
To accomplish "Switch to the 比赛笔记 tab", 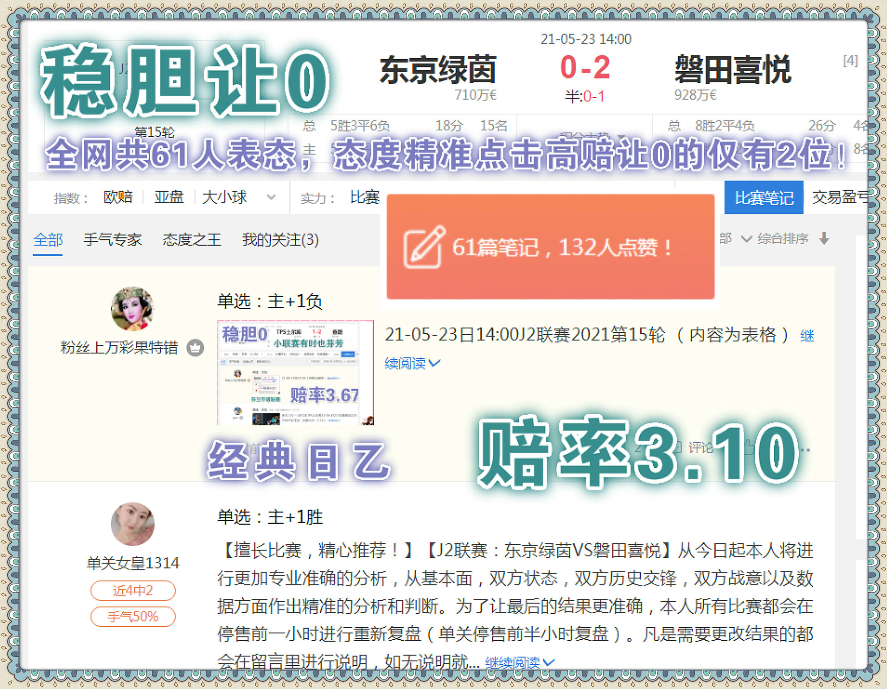I will 764,198.
